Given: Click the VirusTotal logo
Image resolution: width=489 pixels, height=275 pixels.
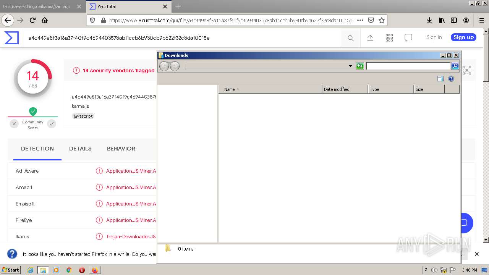Looking at the screenshot, I should [11, 38].
